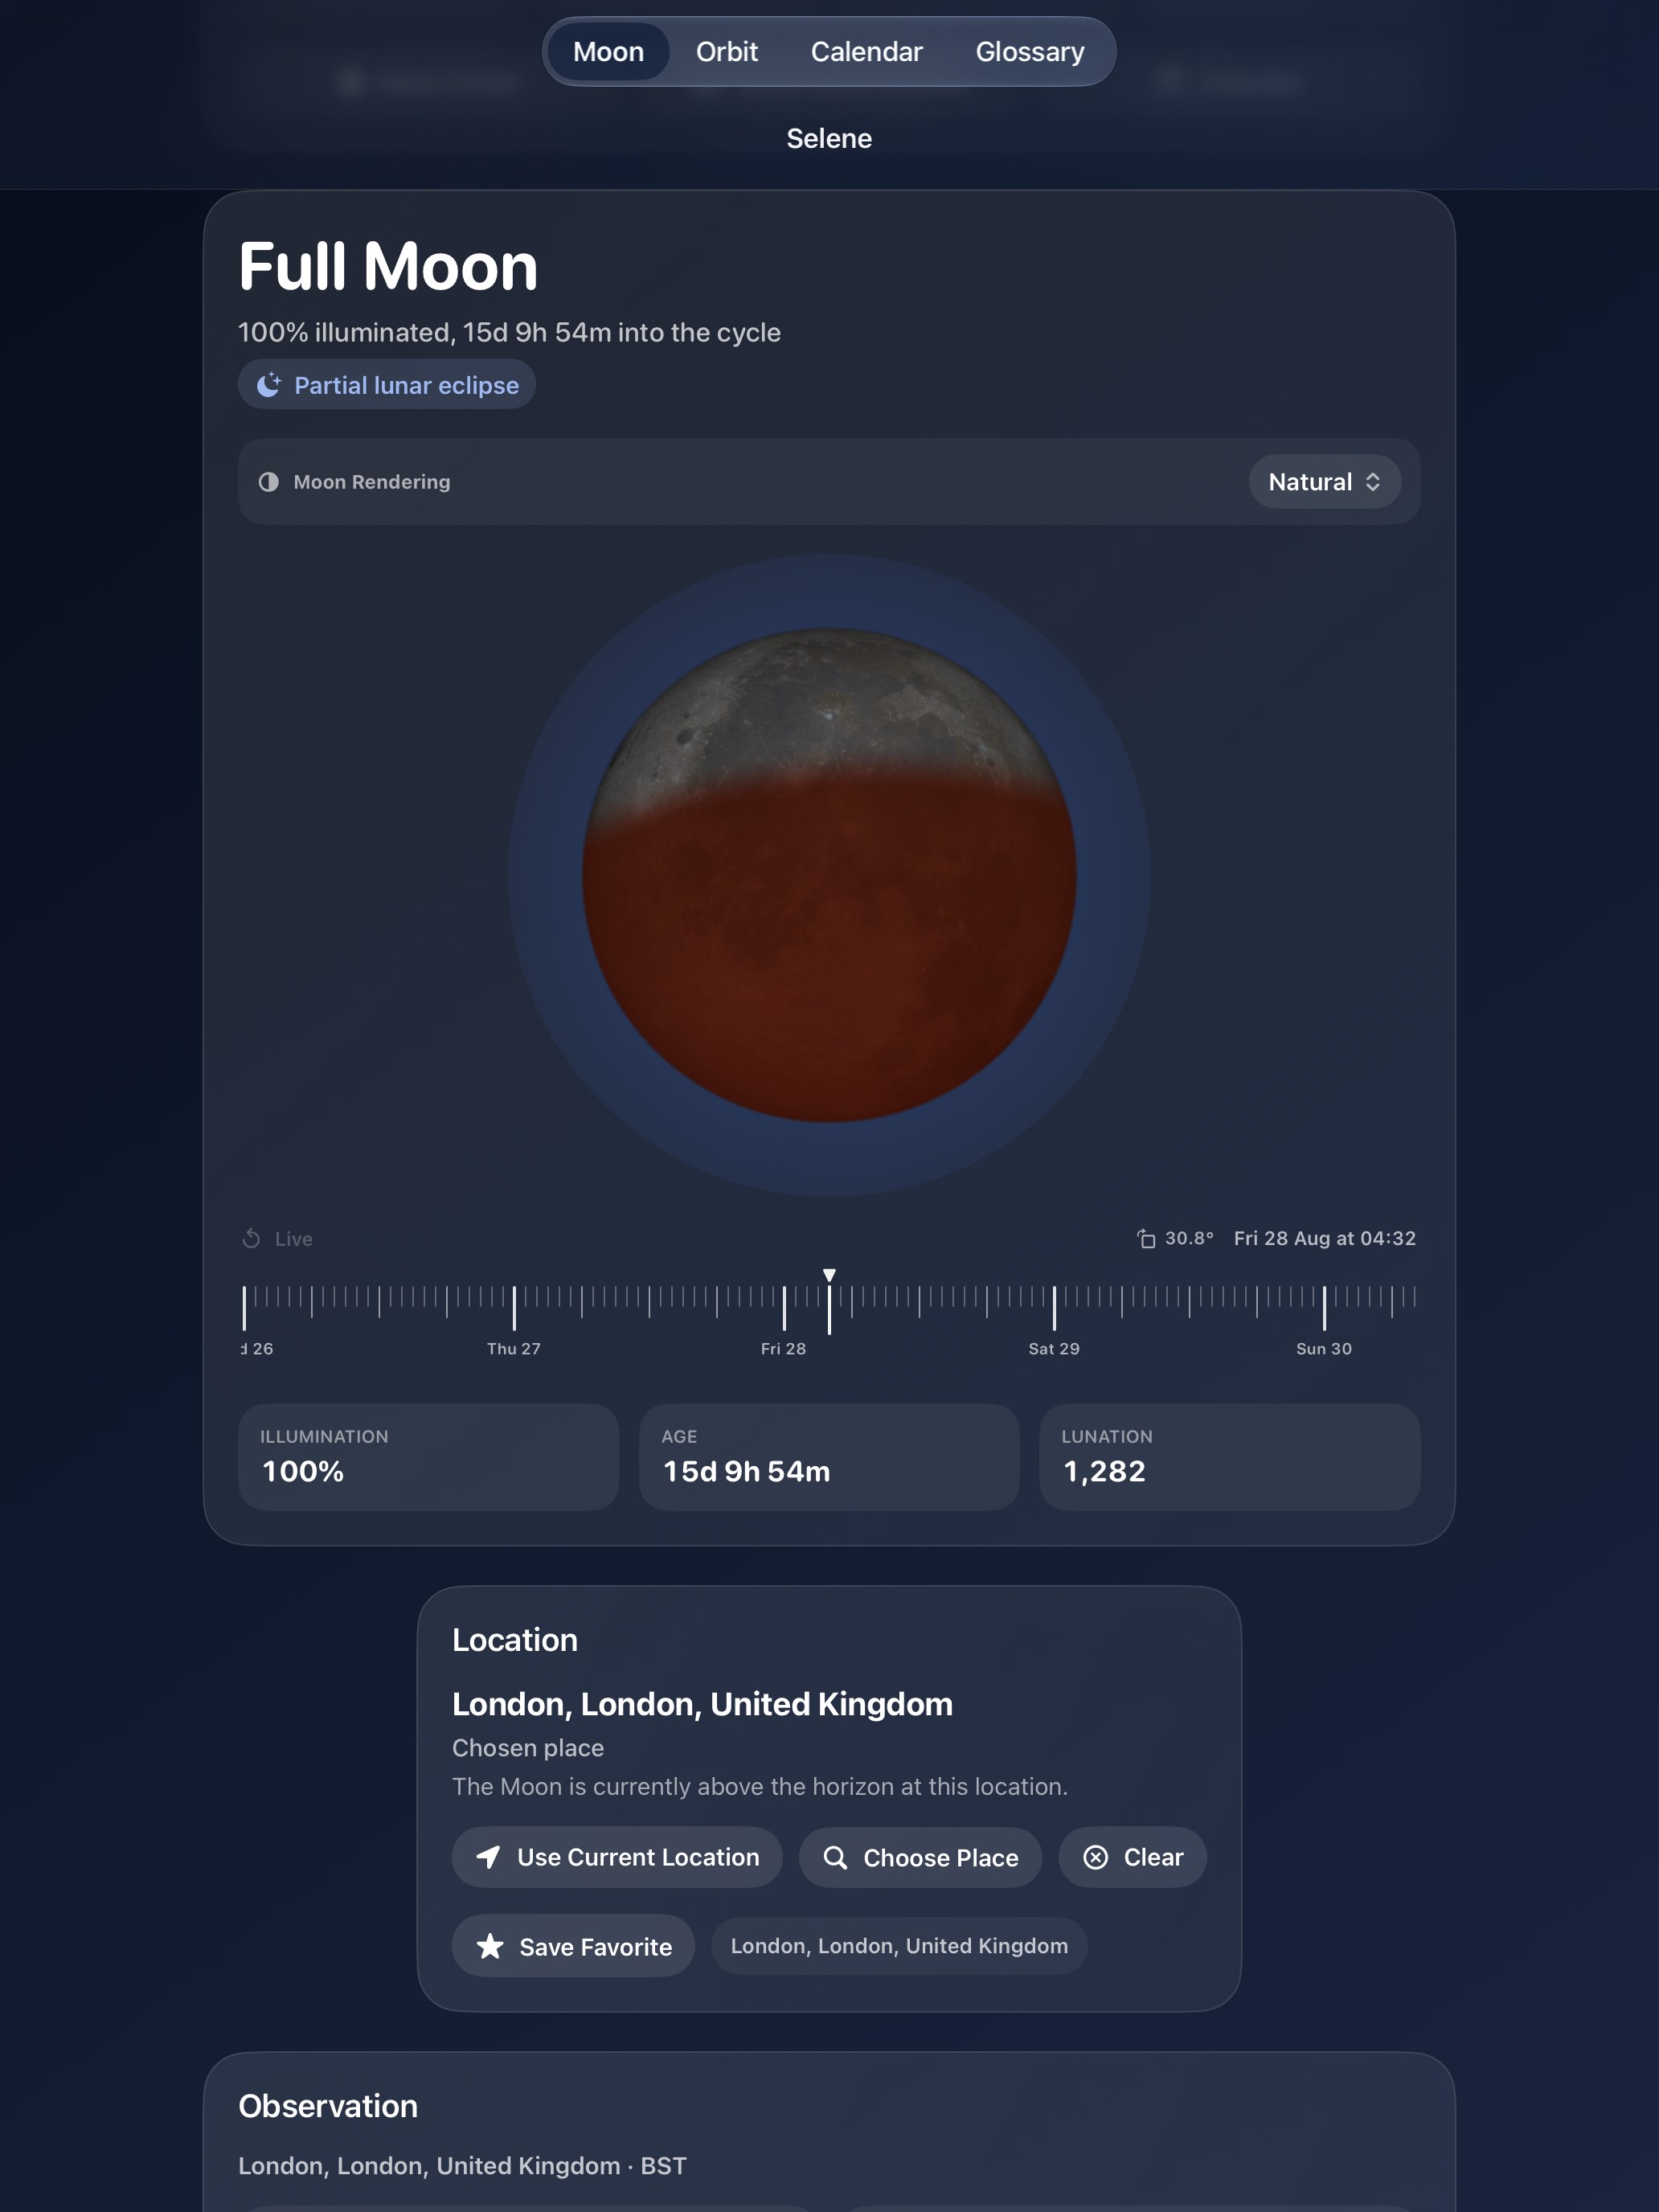1659x2212 pixels.
Task: Click the eclipsed moon image
Action: (829, 875)
